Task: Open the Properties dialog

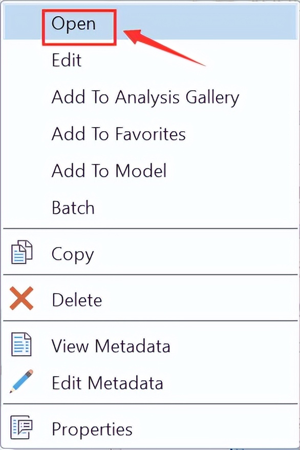Action: [x=92, y=429]
